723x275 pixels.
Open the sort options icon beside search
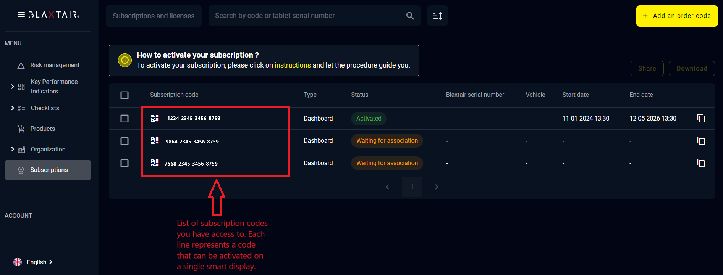click(437, 16)
